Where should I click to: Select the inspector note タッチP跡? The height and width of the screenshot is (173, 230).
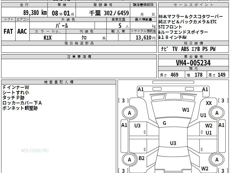tap(13, 98)
